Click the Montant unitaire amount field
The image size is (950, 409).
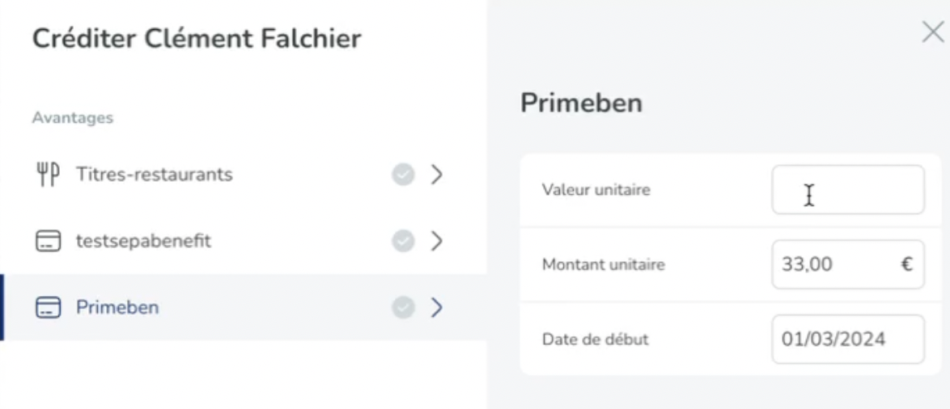pos(833,264)
